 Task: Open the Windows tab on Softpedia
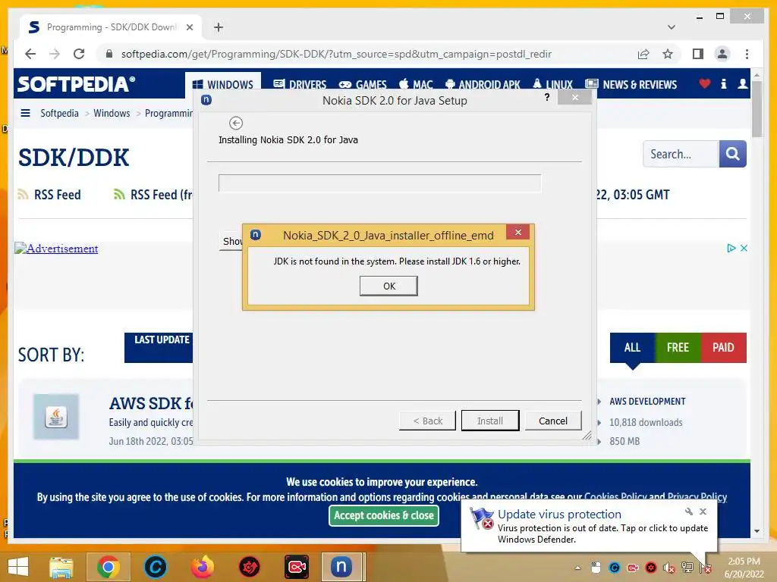pyautogui.click(x=223, y=85)
